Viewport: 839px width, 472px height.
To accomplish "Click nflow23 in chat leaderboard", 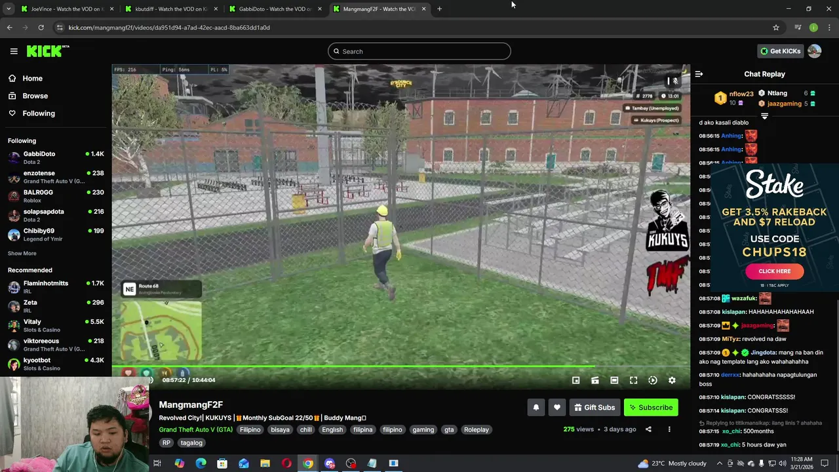I will tap(741, 94).
